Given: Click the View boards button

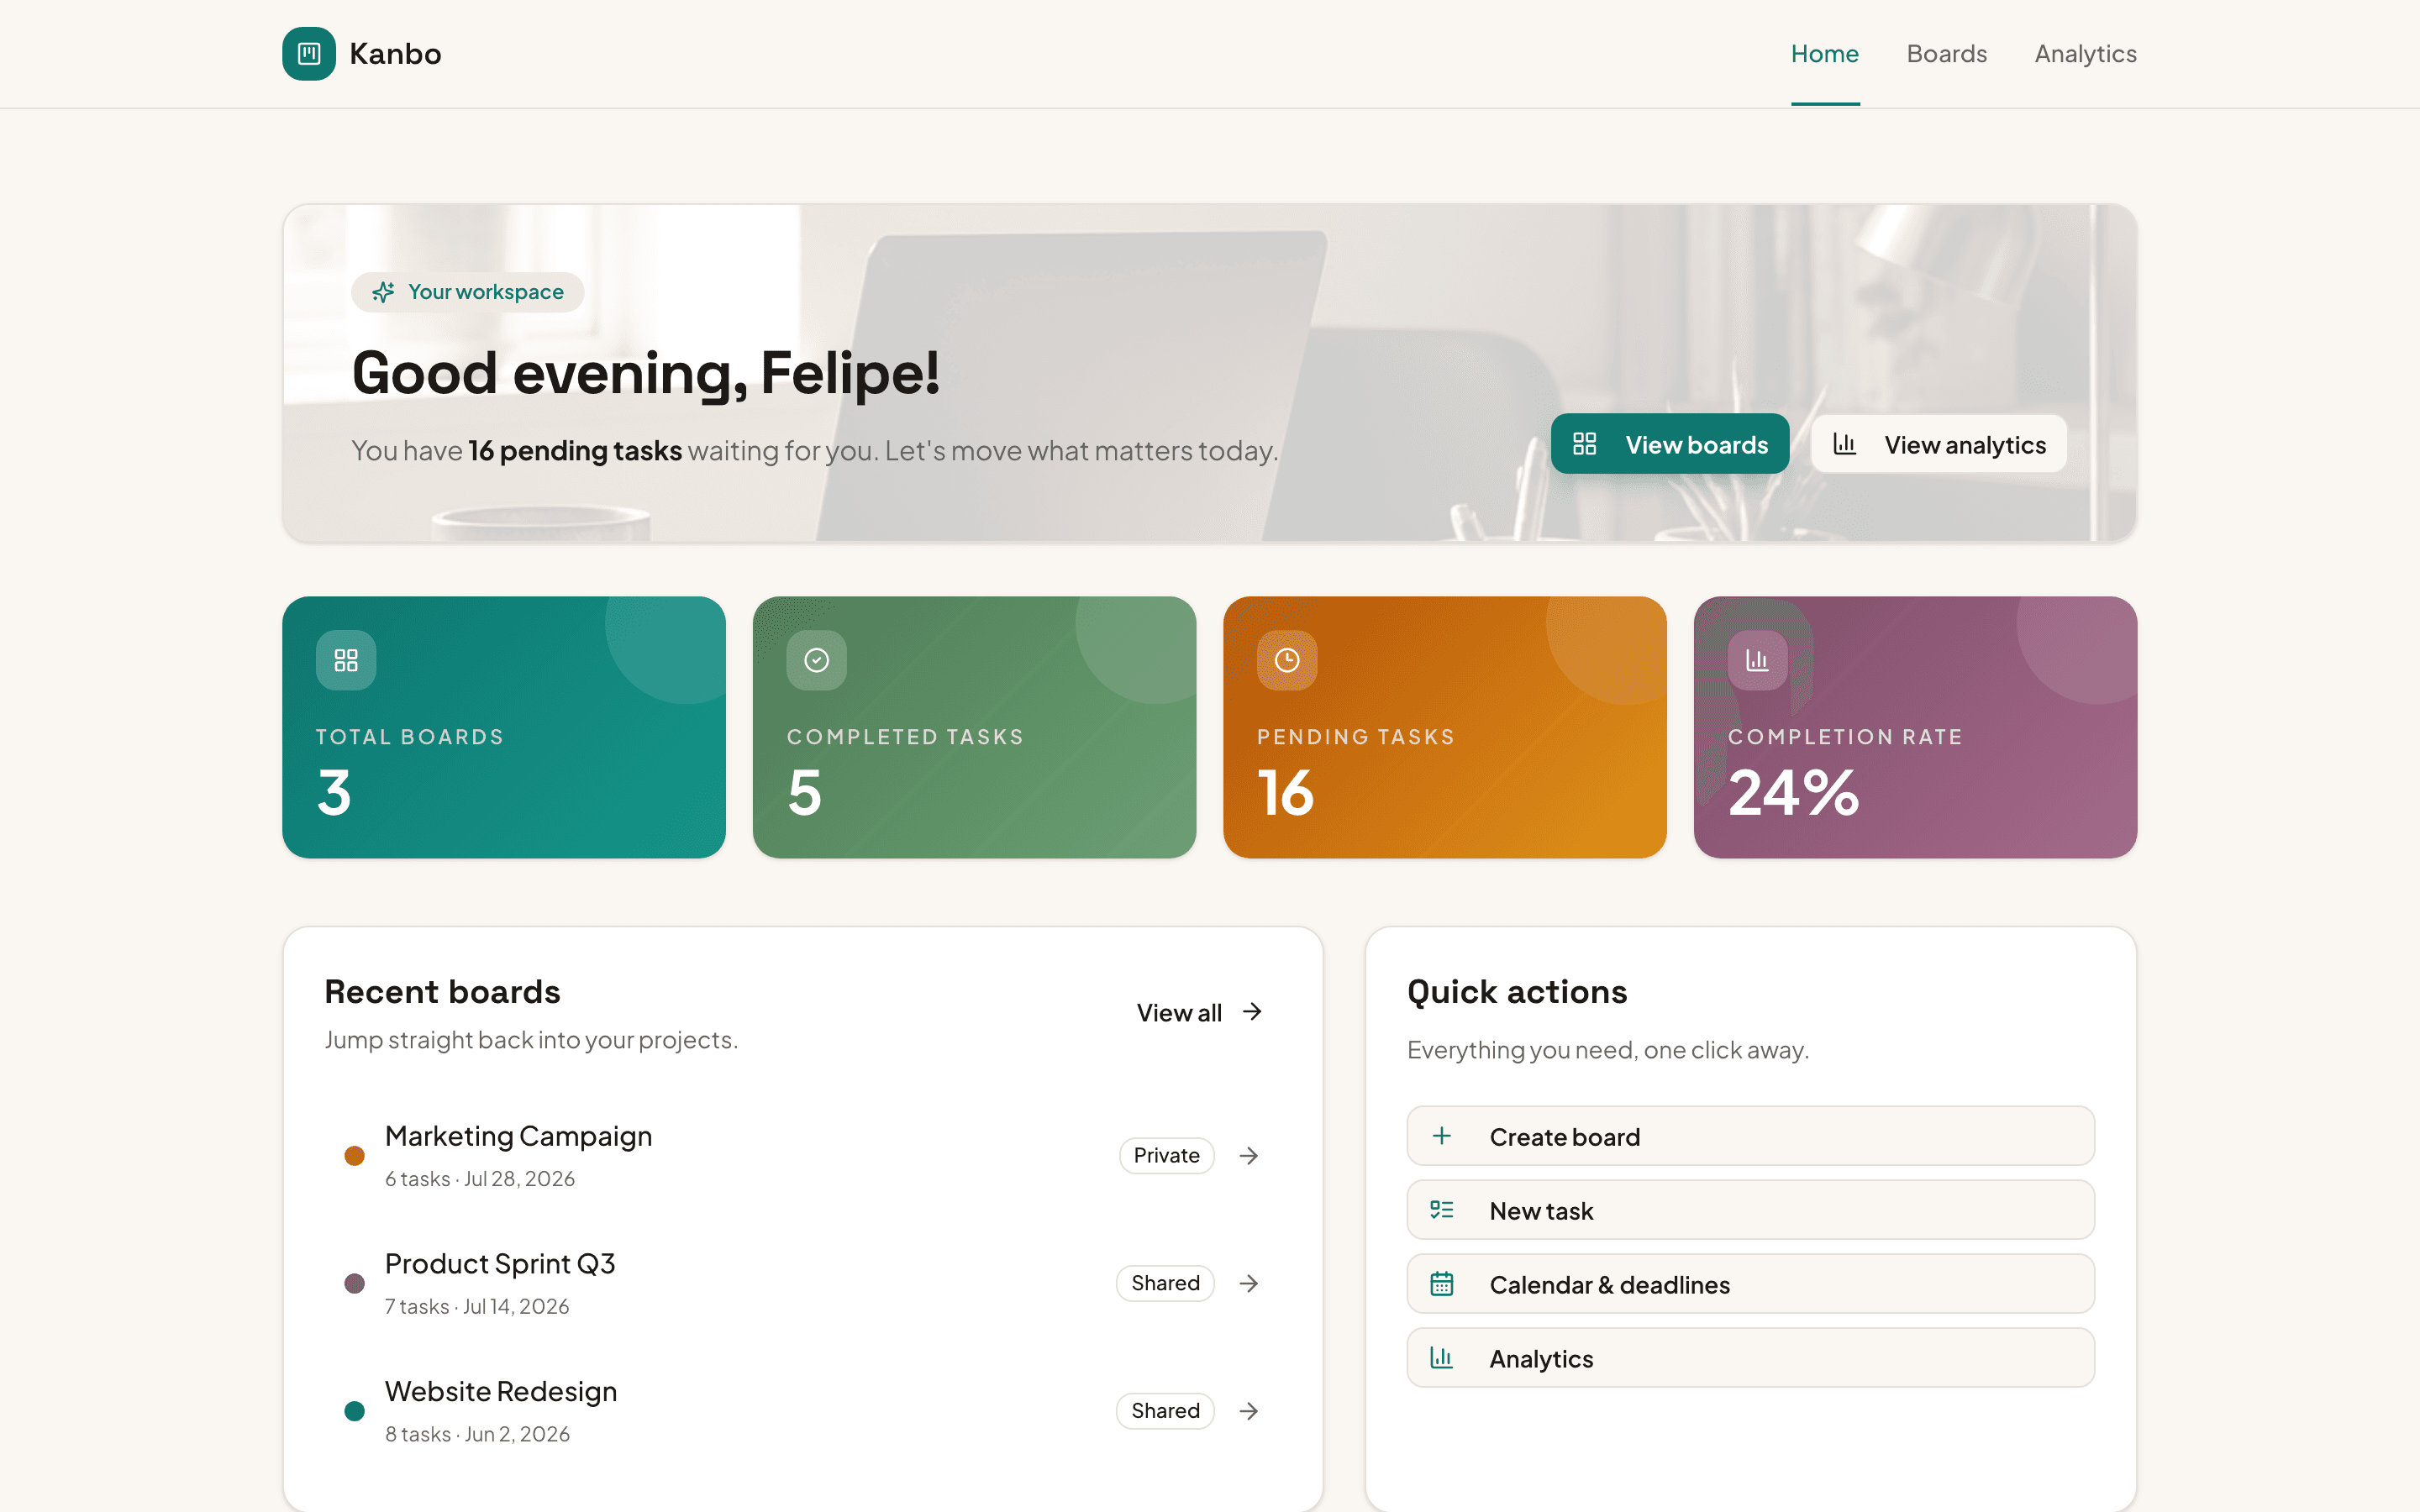Looking at the screenshot, I should click(x=1670, y=444).
